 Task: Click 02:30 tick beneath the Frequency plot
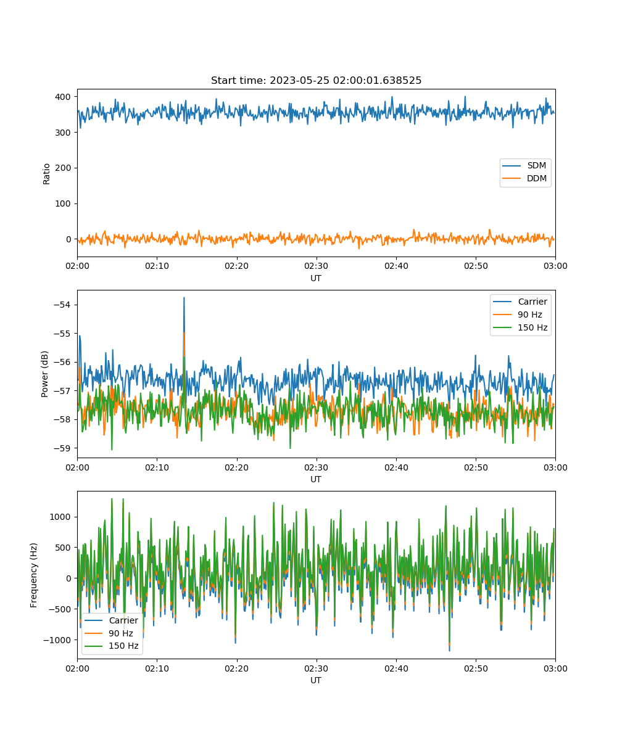point(317,668)
